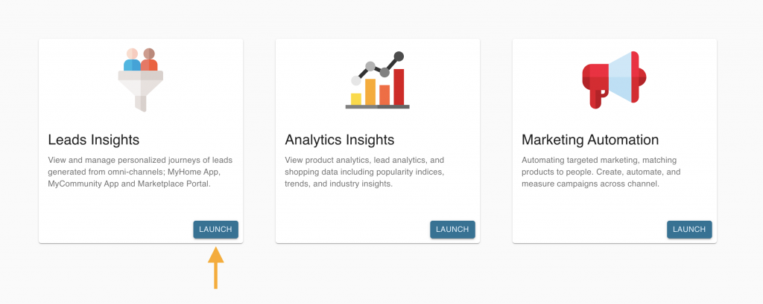Click the megaphone's red handle grip
The image size is (763, 304).
596,99
